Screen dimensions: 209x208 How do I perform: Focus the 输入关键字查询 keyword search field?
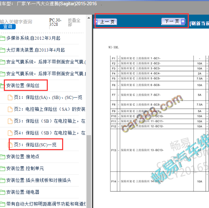pyautogui.click(x=16, y=22)
